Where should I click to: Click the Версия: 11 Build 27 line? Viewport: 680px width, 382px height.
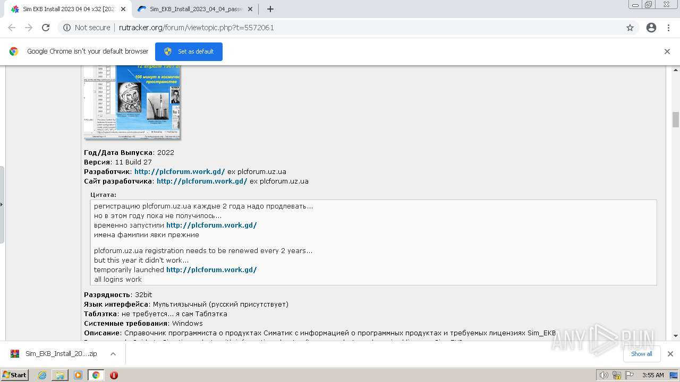(118, 162)
